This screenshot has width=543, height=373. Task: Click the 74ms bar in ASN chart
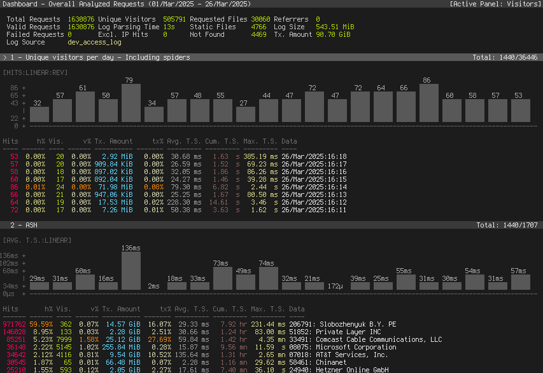[267, 278]
